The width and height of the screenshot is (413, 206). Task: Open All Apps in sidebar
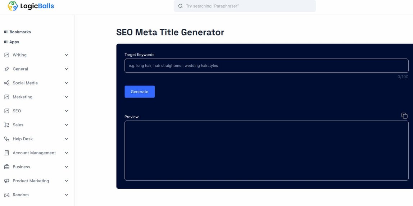click(11, 42)
